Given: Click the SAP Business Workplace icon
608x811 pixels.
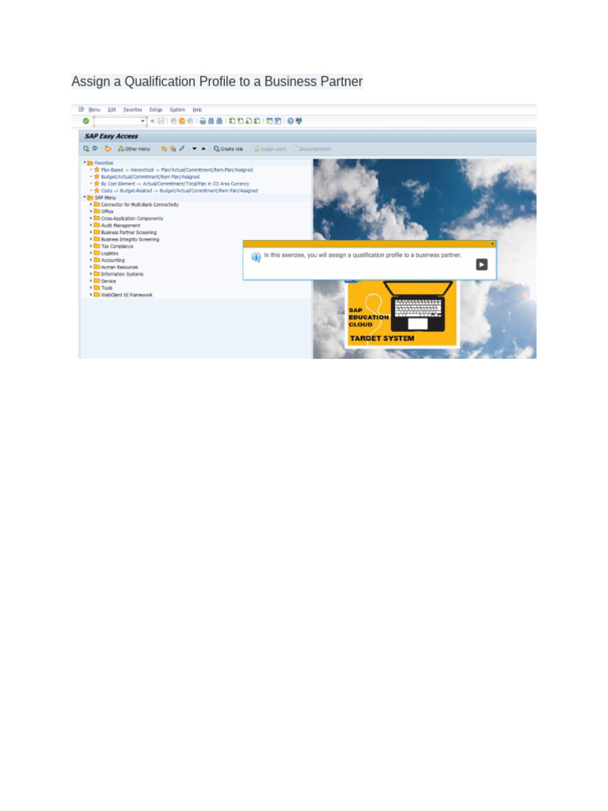Looking at the screenshot, I should [108, 149].
